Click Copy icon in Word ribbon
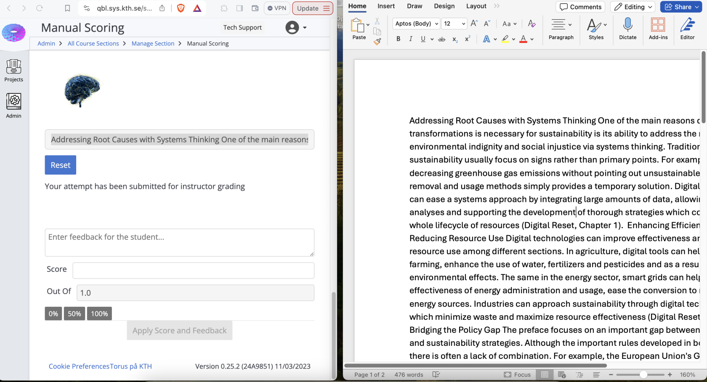 point(377,31)
